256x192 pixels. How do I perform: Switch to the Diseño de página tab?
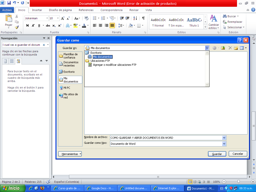(60, 10)
